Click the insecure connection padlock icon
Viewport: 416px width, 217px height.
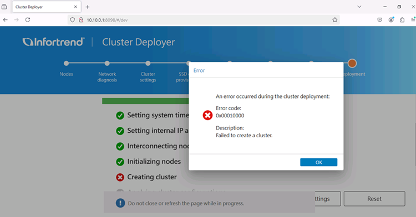[x=81, y=20]
